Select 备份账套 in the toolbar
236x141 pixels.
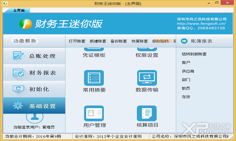pos(119,41)
